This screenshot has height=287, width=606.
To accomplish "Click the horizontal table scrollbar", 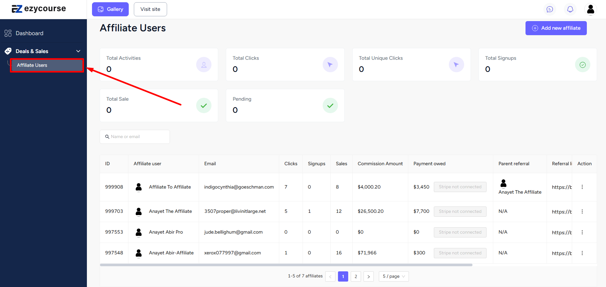I will (x=286, y=265).
